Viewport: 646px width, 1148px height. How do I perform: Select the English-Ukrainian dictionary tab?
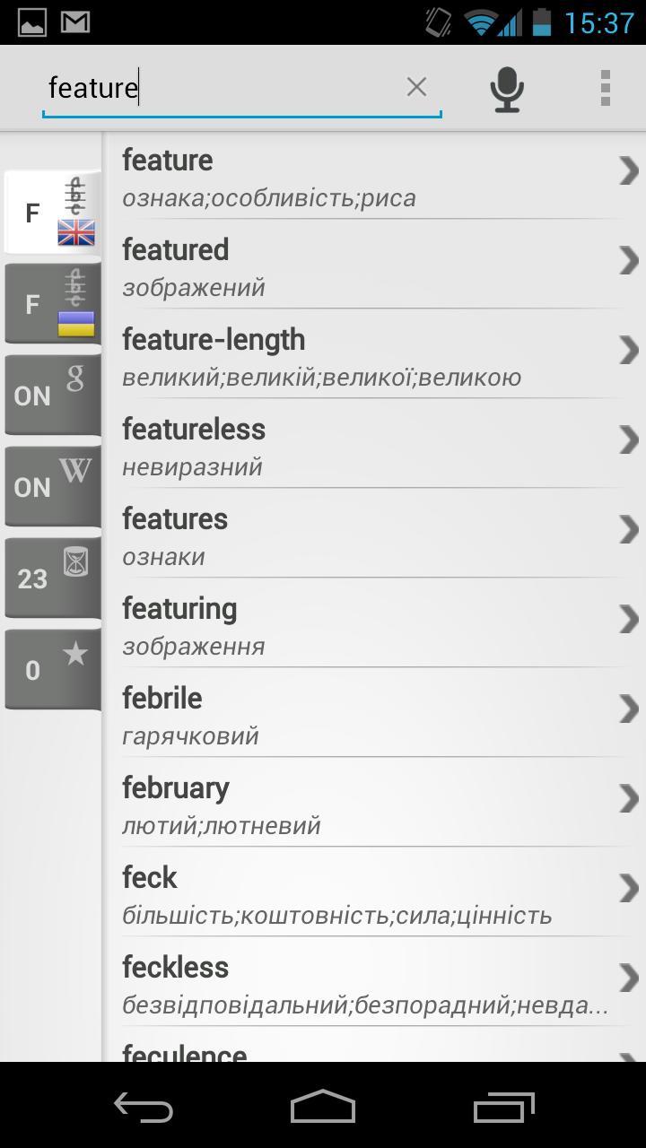[52, 213]
